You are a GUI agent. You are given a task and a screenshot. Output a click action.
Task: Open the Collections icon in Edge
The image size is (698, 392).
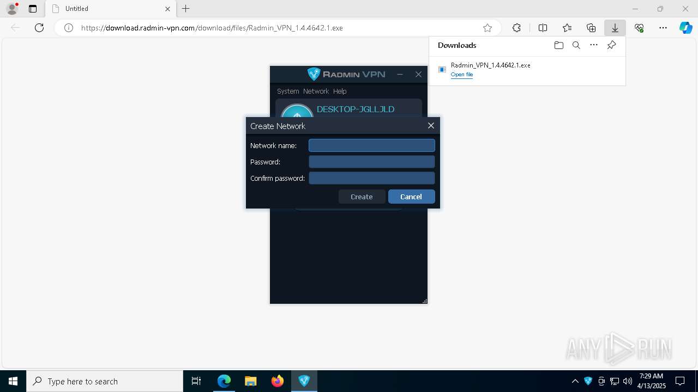pyautogui.click(x=591, y=28)
